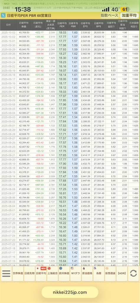Select the -657.74 change cell
Image resolution: width=140 pixels, height=303 pixels.
click(x=38, y=159)
